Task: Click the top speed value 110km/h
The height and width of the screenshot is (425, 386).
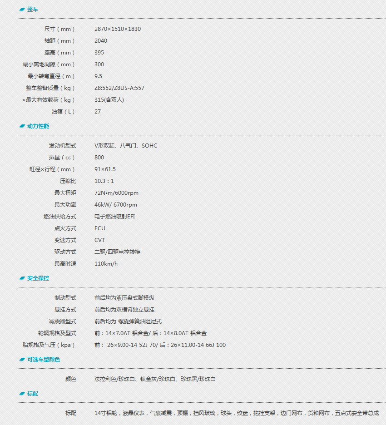Action: coord(106,264)
